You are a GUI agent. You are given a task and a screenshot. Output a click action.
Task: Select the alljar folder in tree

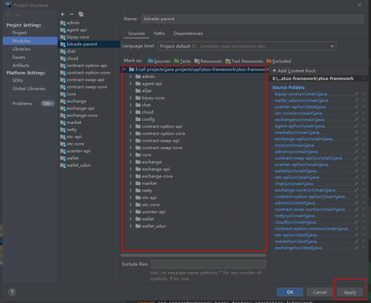(x=144, y=91)
